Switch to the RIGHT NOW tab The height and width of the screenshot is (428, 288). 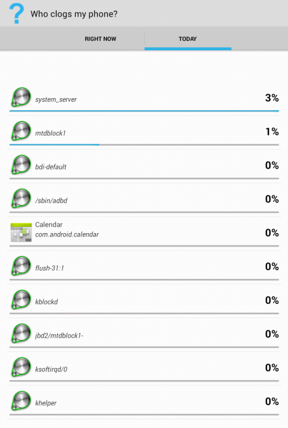(x=100, y=39)
